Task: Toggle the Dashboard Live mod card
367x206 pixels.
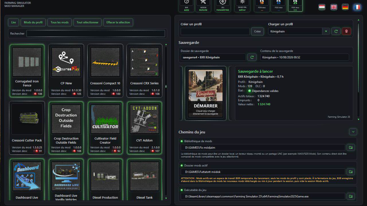Action: pos(27,179)
